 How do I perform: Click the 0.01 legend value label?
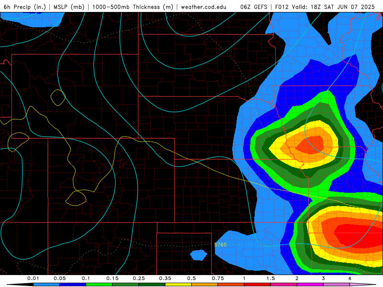click(33, 278)
